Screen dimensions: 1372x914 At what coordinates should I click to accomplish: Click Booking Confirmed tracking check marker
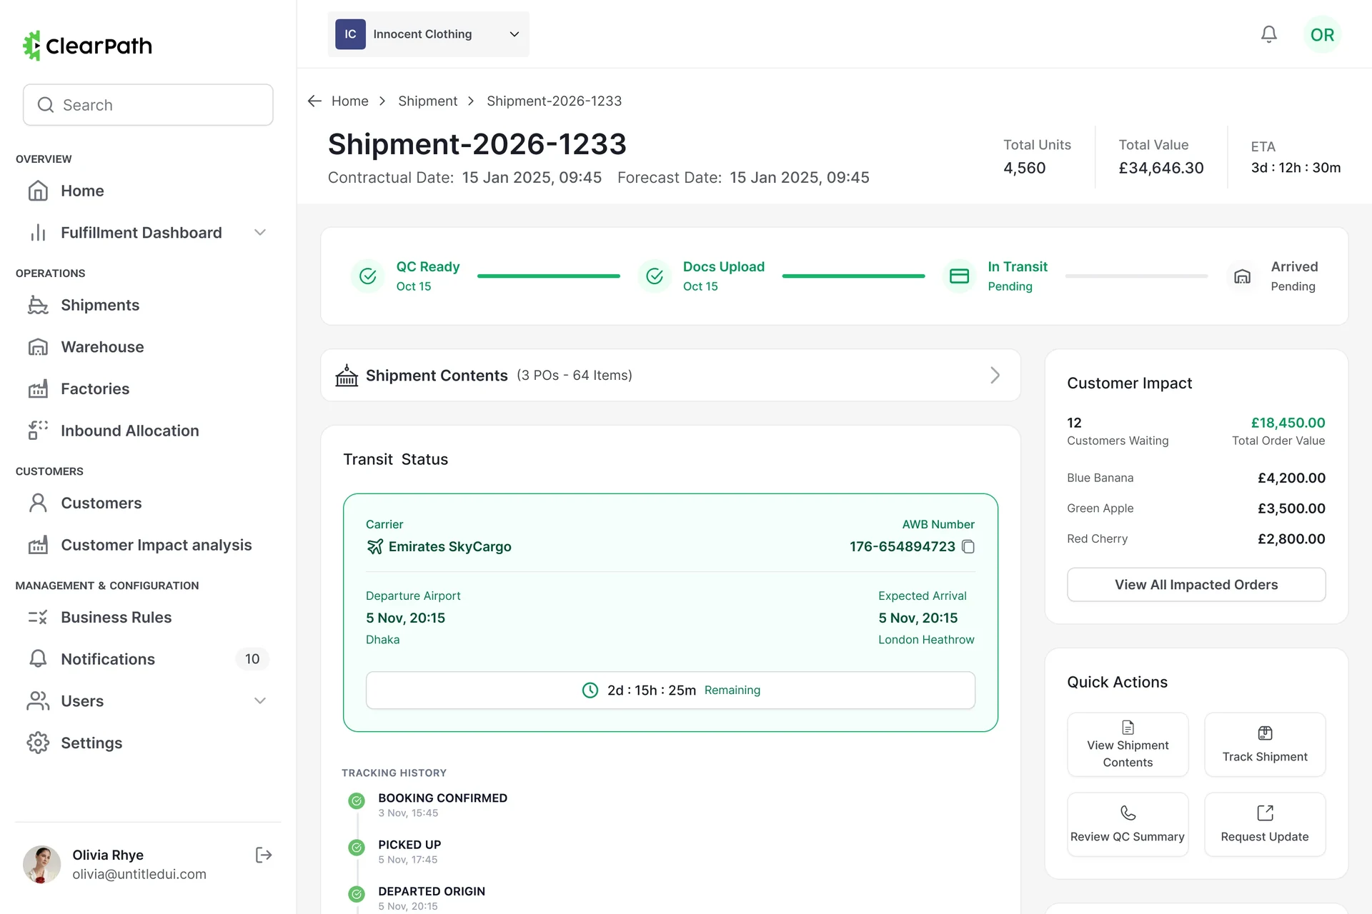click(357, 801)
